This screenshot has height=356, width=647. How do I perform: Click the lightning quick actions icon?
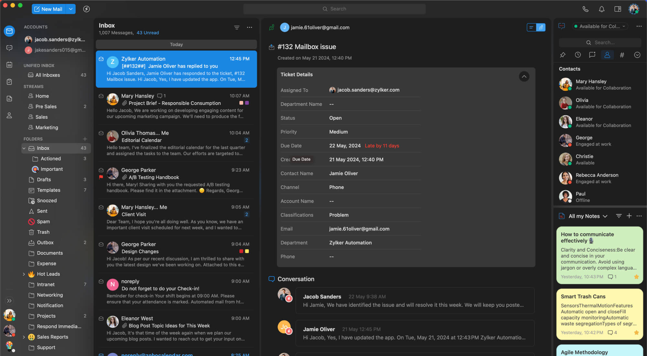click(x=86, y=9)
